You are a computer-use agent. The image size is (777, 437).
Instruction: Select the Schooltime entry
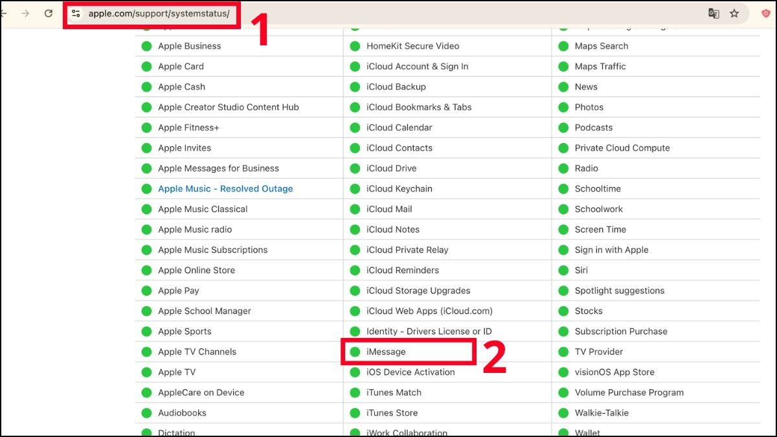click(598, 189)
